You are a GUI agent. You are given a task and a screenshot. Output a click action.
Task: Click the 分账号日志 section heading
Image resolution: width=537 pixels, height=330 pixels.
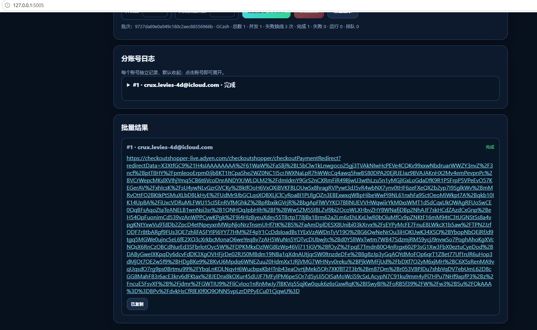pyautogui.click(x=138, y=59)
